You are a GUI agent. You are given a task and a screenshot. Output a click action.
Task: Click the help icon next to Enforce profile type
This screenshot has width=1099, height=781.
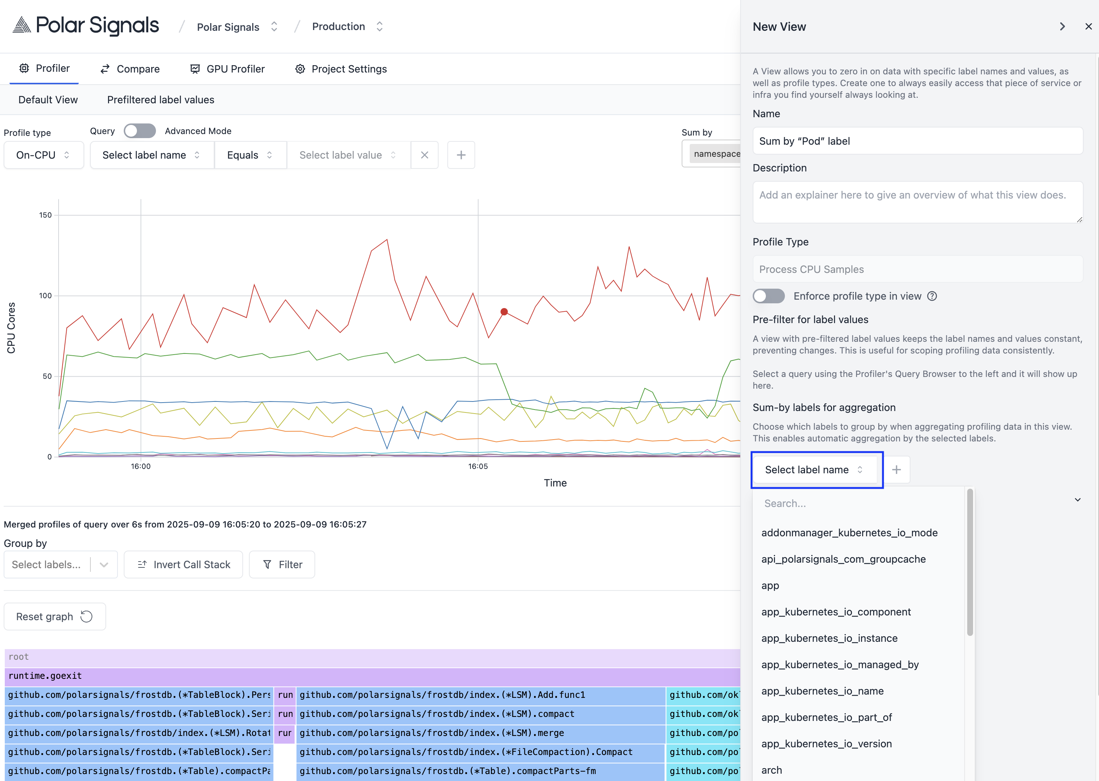coord(932,296)
